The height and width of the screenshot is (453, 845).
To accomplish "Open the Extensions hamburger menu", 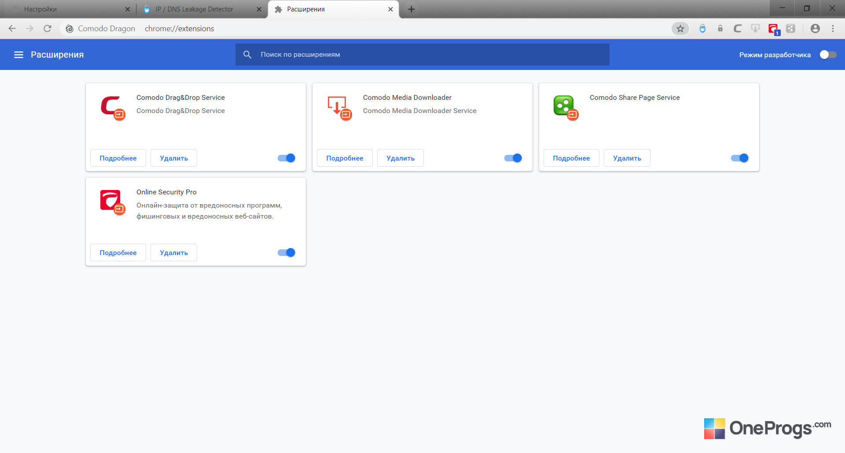I will (x=18, y=55).
